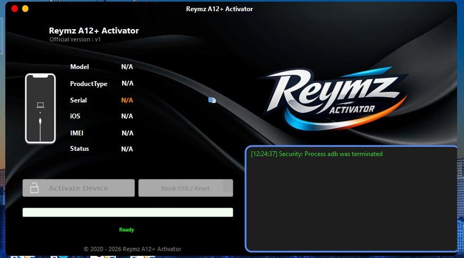Click the iPhone device connection icon
464x258 pixels.
point(40,108)
